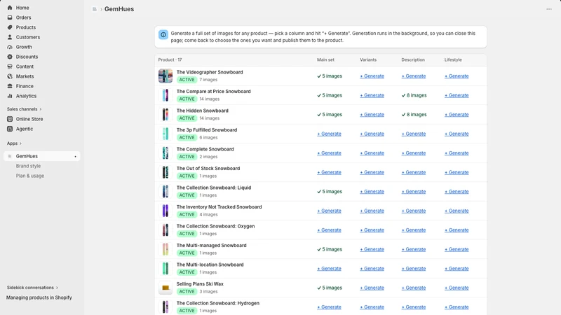The image size is (561, 315).
Task: Generate Variants for The Videographer Snowboard
Action: point(372,76)
